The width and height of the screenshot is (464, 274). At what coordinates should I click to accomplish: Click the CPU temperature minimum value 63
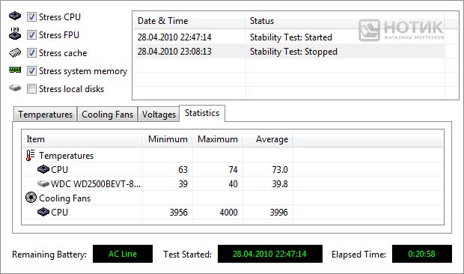point(183,169)
